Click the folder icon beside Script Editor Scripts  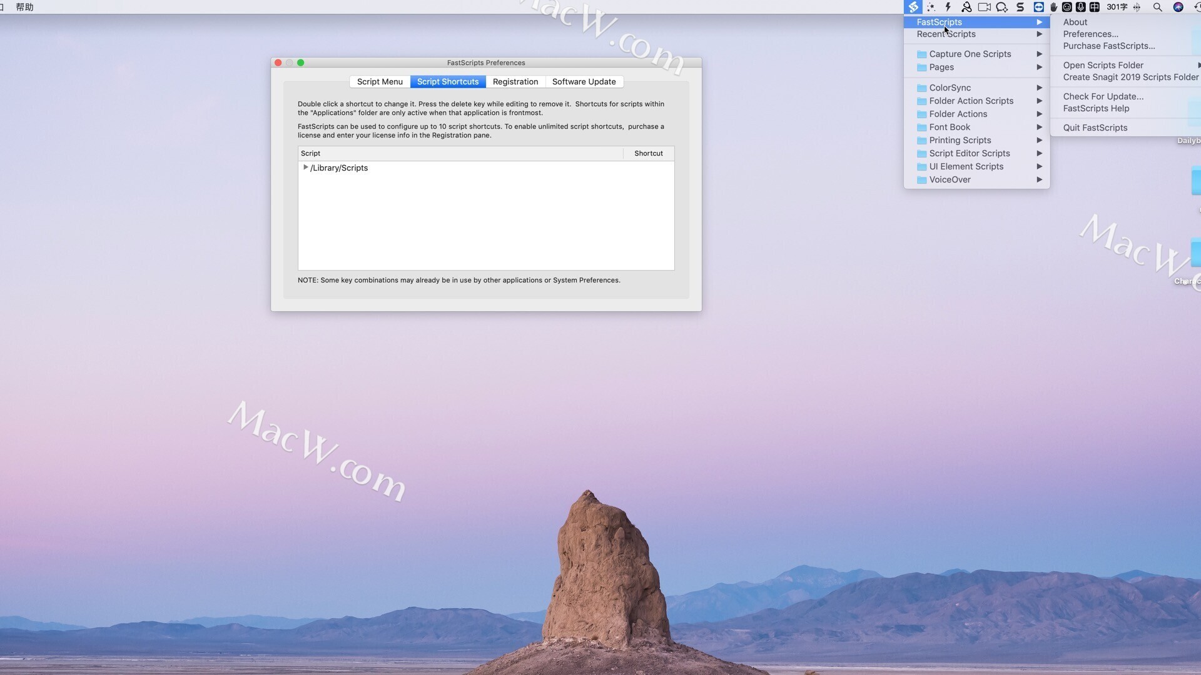[x=921, y=154]
